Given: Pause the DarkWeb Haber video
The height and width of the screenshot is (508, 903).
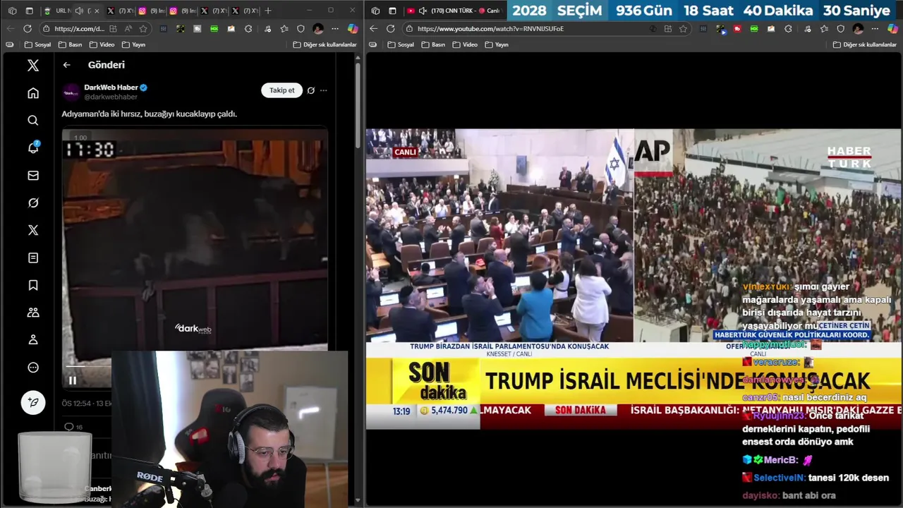Looking at the screenshot, I should coord(72,380).
